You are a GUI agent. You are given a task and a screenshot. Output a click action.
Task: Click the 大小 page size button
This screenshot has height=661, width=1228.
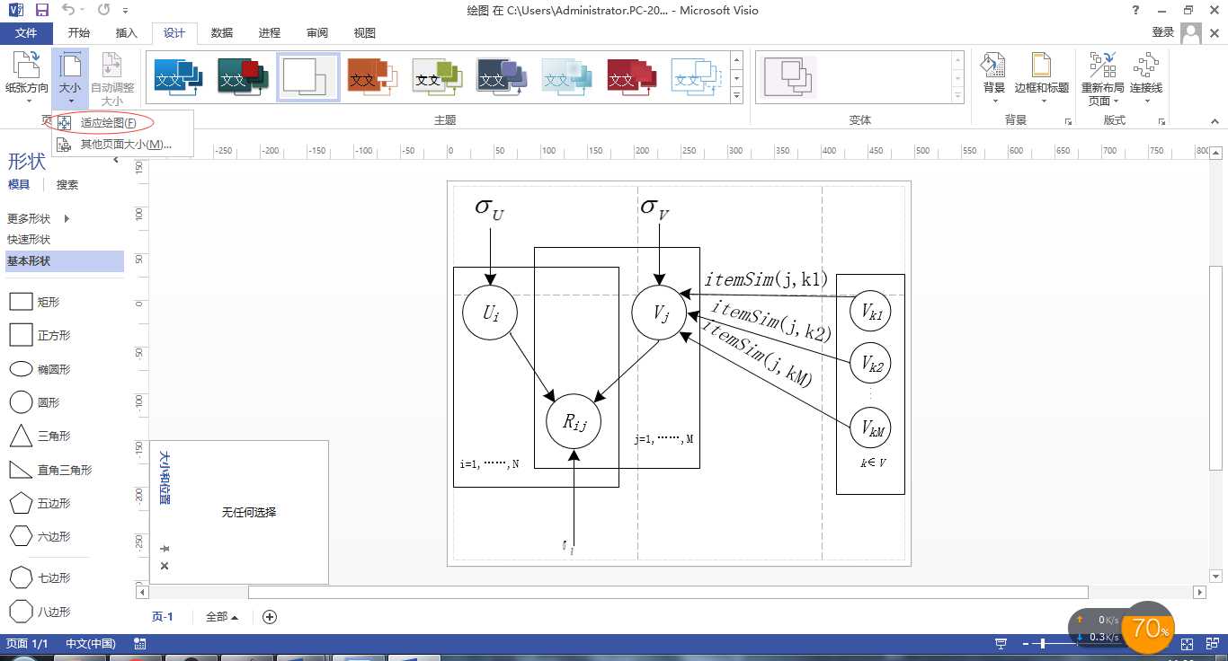70,78
